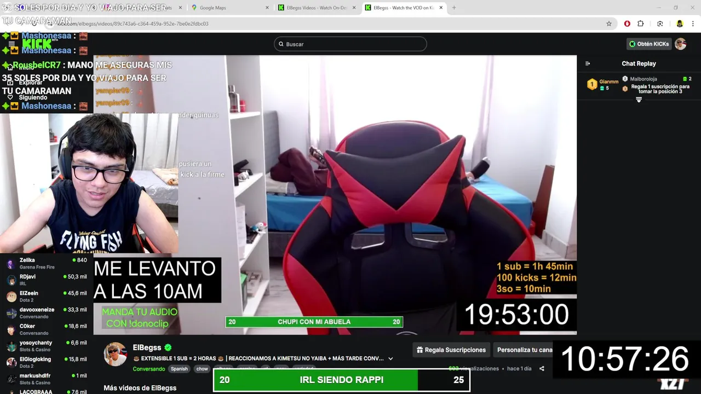This screenshot has width=701, height=394.
Task: Open davooxeneize channel in sidebar
Action: click(x=47, y=312)
